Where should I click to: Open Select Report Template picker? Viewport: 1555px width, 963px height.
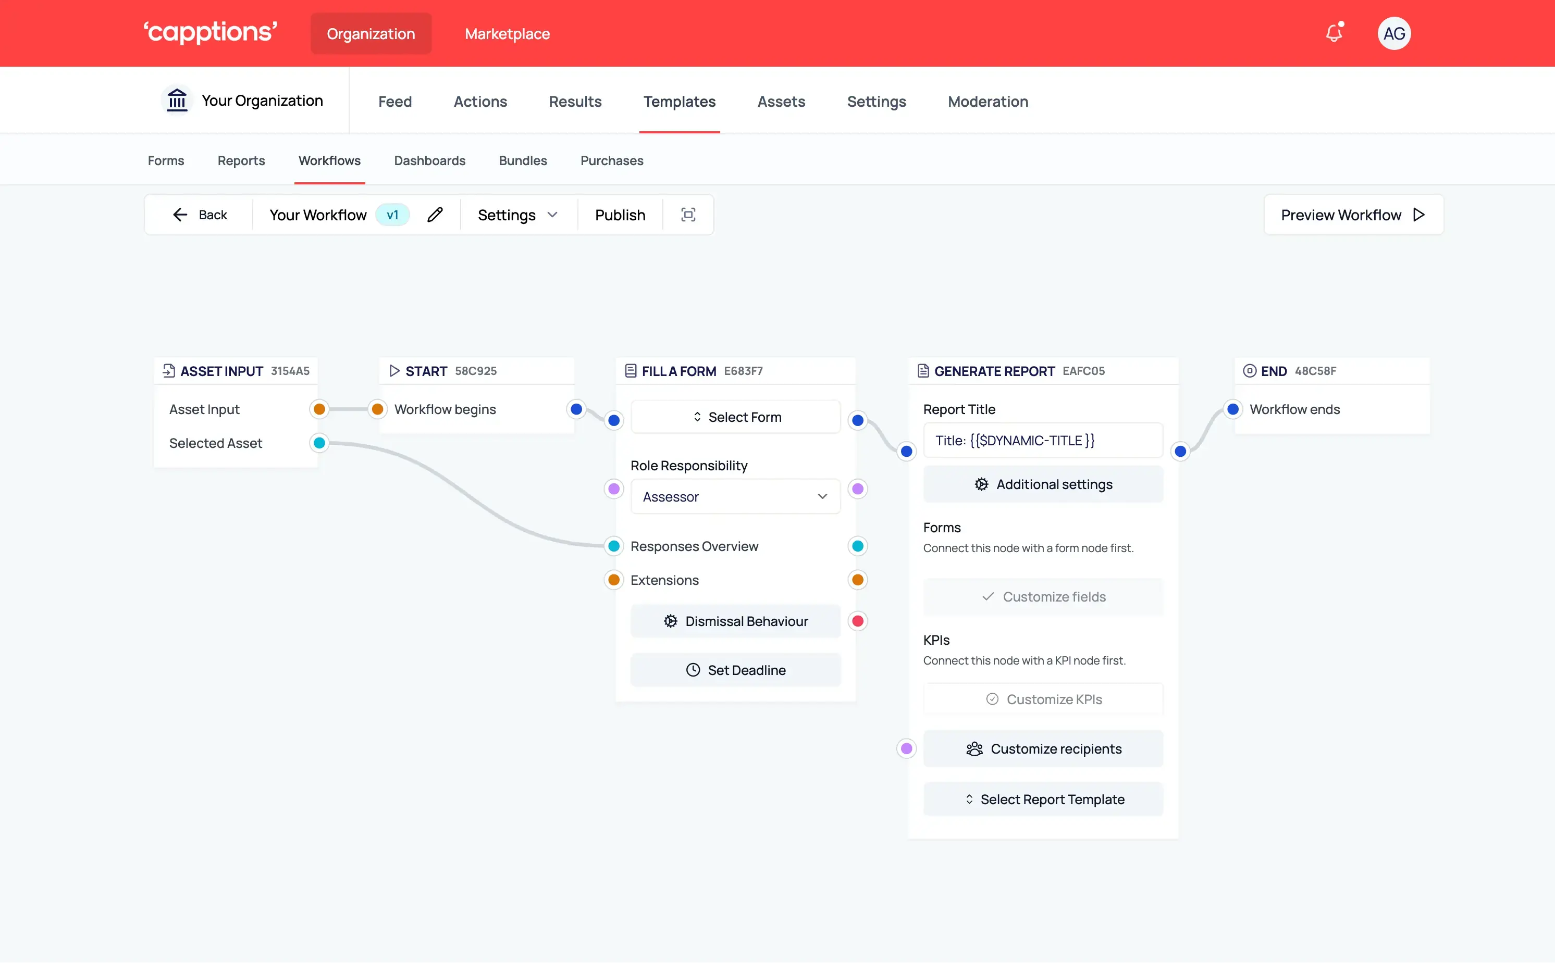point(1043,799)
